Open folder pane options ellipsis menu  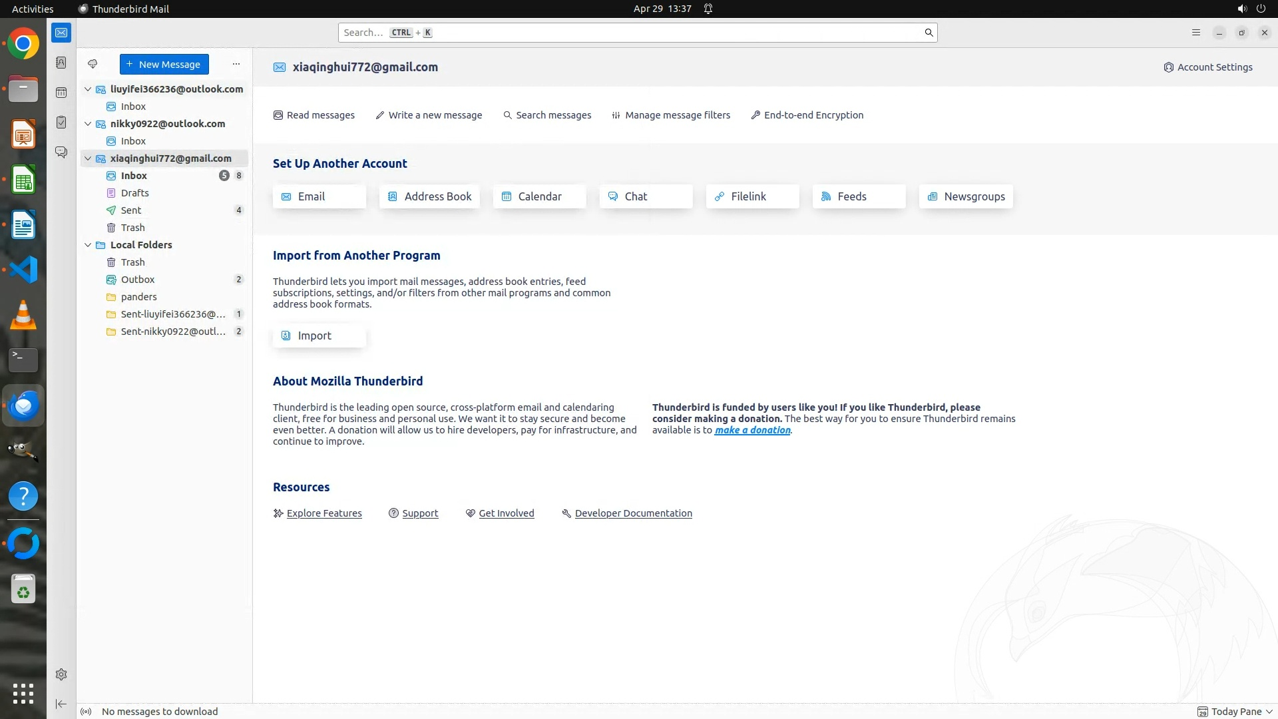coord(236,65)
